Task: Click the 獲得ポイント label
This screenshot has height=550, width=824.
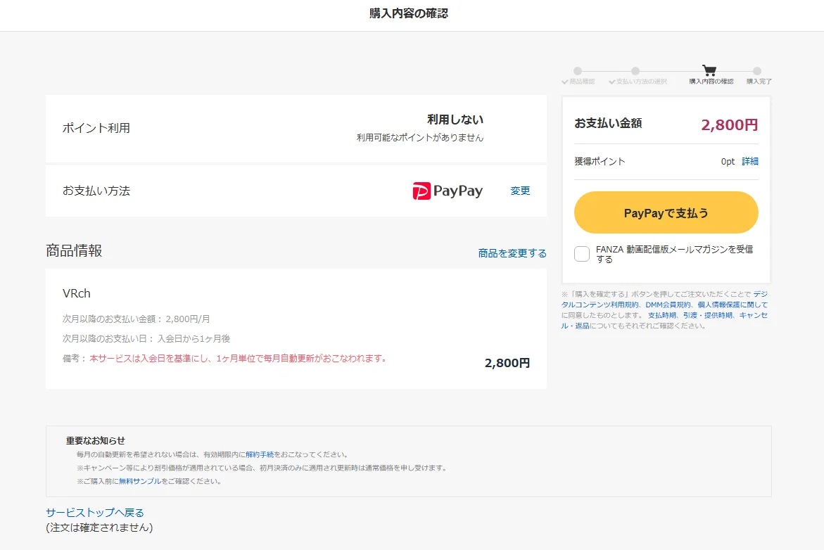Action: [x=600, y=161]
